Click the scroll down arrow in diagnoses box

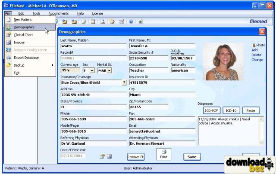point(260,142)
